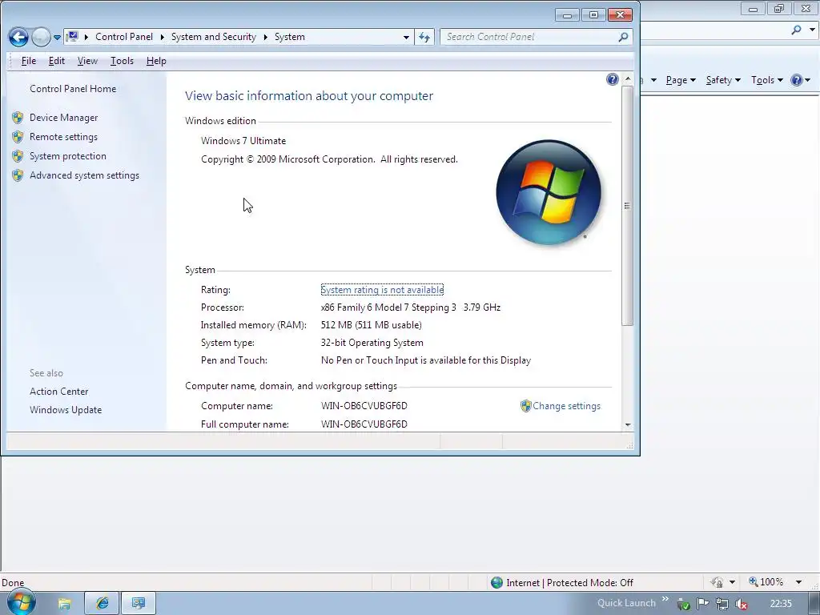Click 'System rating is not available' link

coord(382,290)
